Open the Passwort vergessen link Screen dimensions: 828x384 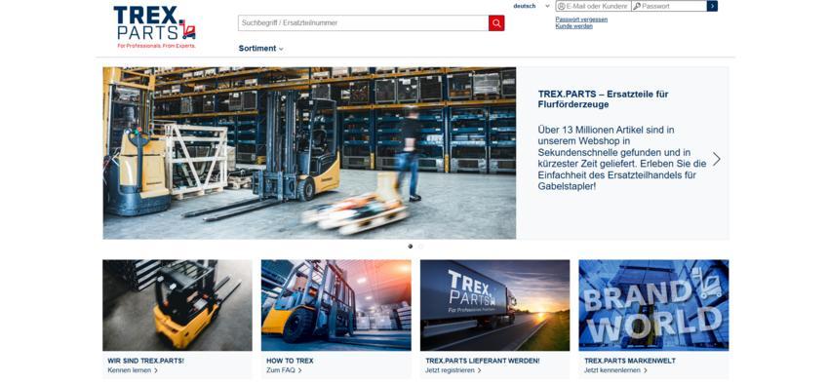pos(581,19)
